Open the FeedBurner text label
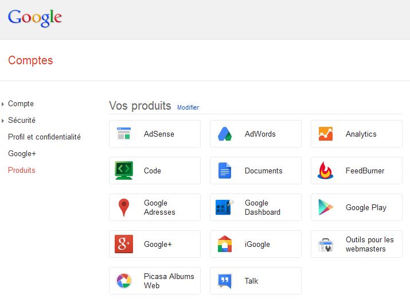Screen dimensions: 410x302 (x=365, y=171)
